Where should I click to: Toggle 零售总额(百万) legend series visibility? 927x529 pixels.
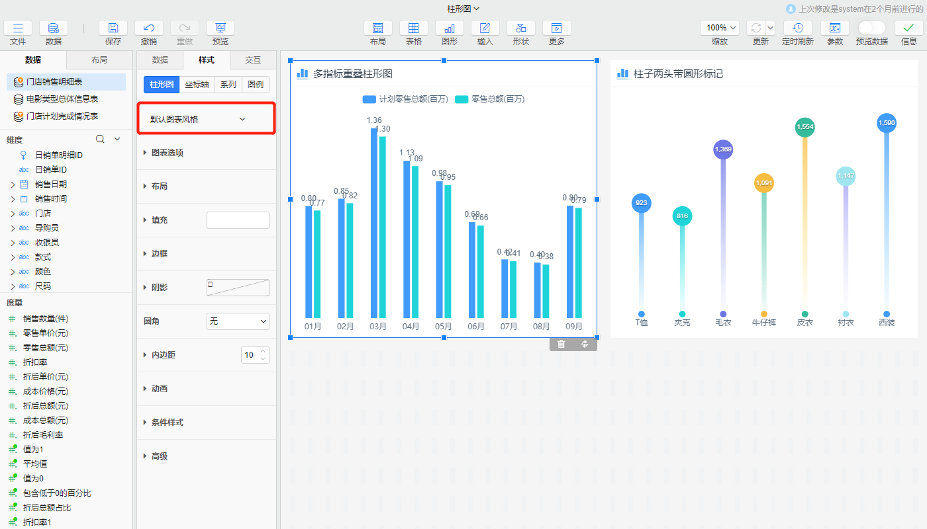(x=489, y=99)
